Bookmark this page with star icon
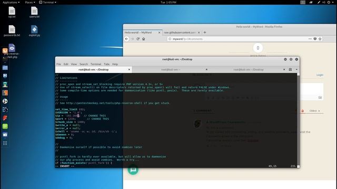 point(320,39)
